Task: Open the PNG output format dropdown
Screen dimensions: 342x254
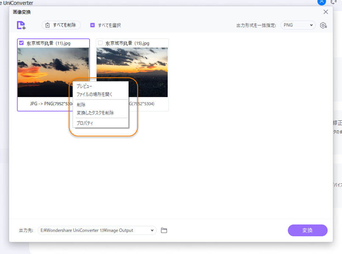Action: (298, 25)
